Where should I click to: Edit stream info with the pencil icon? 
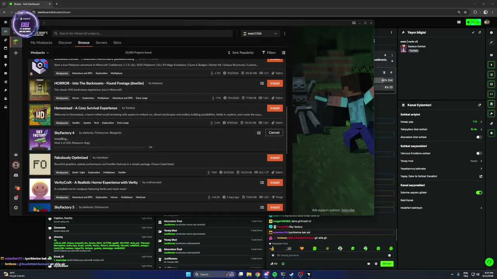(473, 33)
